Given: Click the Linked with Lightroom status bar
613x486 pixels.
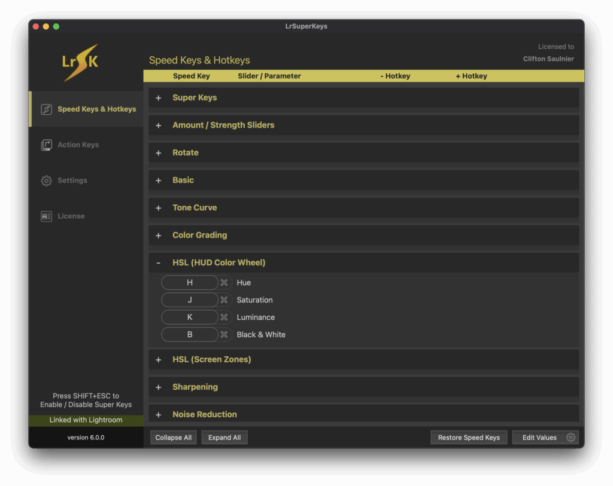Looking at the screenshot, I should click(x=86, y=420).
